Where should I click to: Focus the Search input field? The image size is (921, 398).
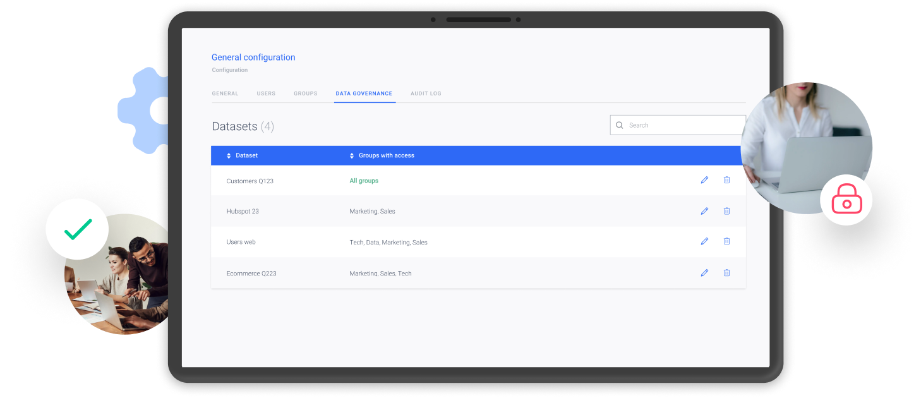coord(682,125)
